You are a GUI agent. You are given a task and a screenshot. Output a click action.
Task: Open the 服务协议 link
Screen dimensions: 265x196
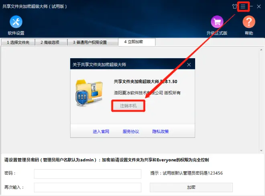131,131
